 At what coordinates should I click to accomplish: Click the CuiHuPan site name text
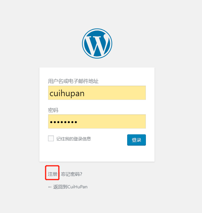pyautogui.click(x=77, y=187)
